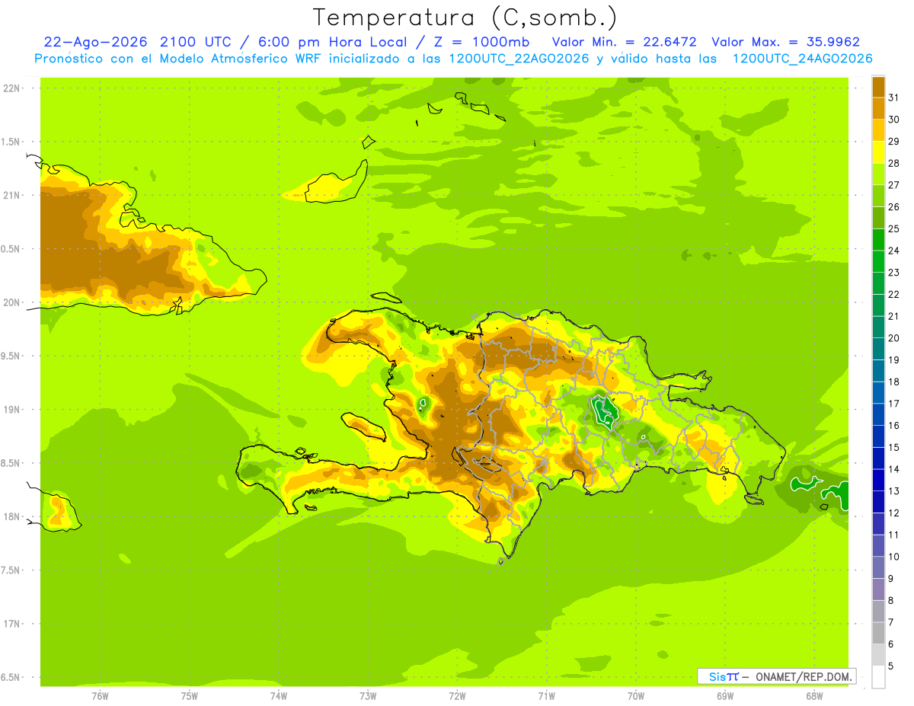Click 'Valor Max. = 35.9962' value

[785, 42]
